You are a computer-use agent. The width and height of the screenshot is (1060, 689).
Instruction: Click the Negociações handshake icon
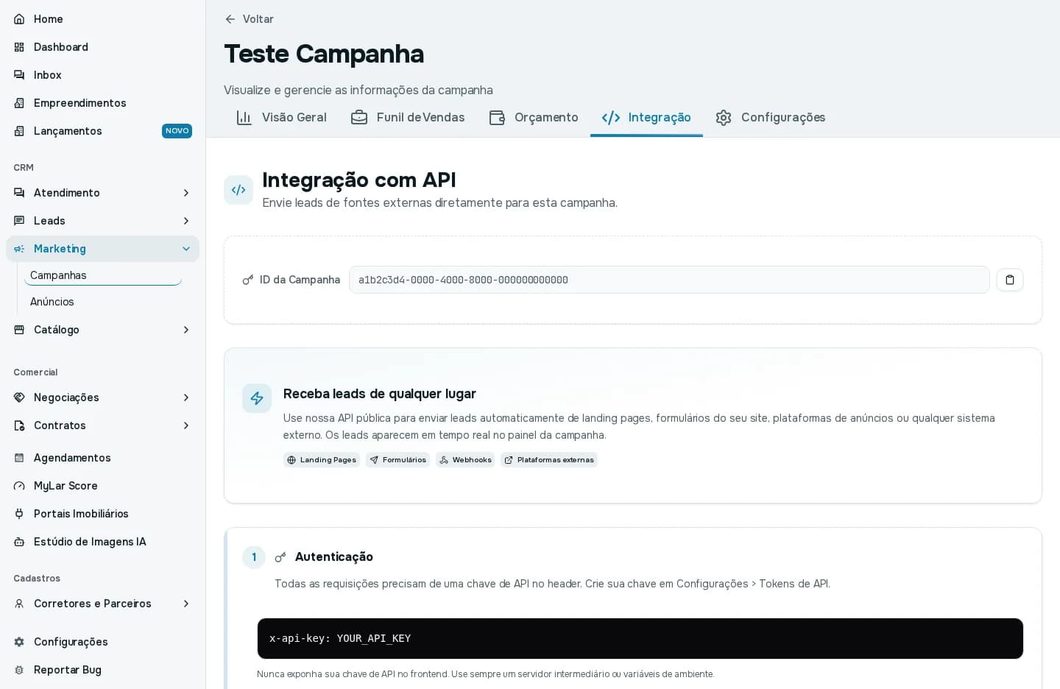(19, 397)
